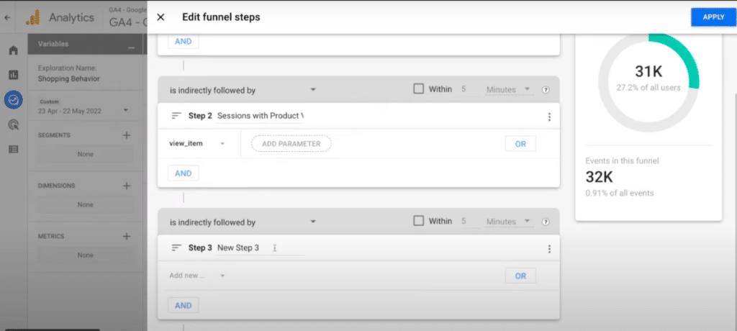Enable the Within checkbox above Step 3
This screenshot has height=331, width=737.
pyautogui.click(x=419, y=222)
